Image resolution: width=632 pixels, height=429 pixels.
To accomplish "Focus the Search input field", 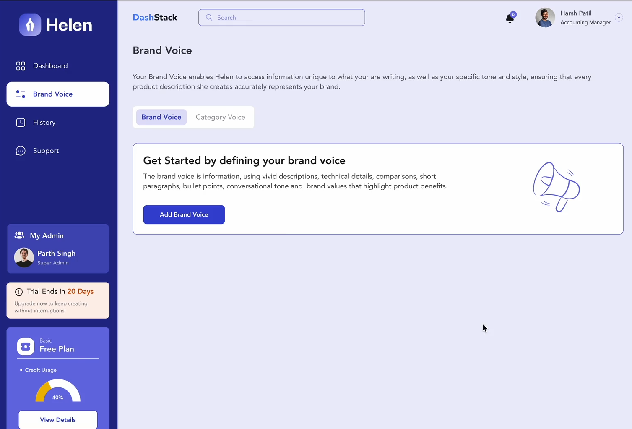I will [287, 18].
